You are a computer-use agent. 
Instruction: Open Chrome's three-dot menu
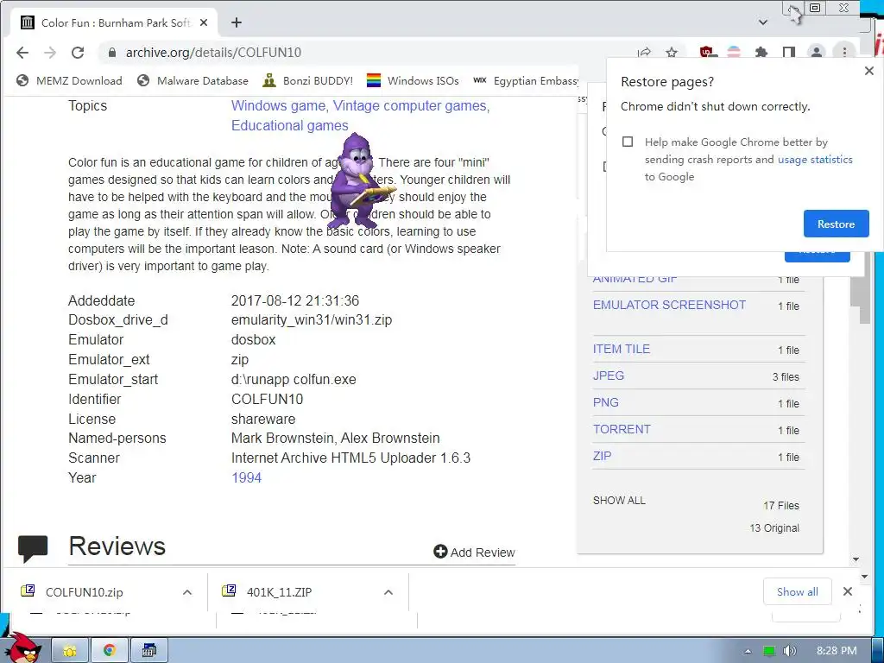(x=844, y=53)
